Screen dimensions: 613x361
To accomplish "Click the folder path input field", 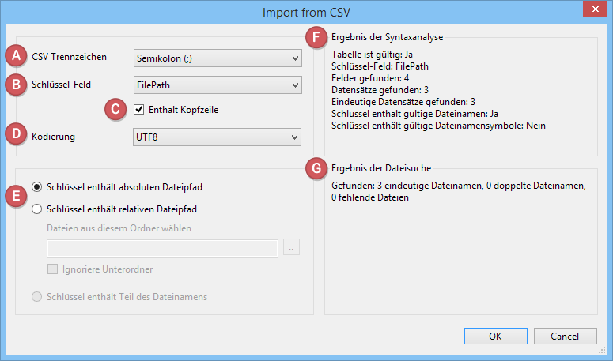I will [x=163, y=249].
